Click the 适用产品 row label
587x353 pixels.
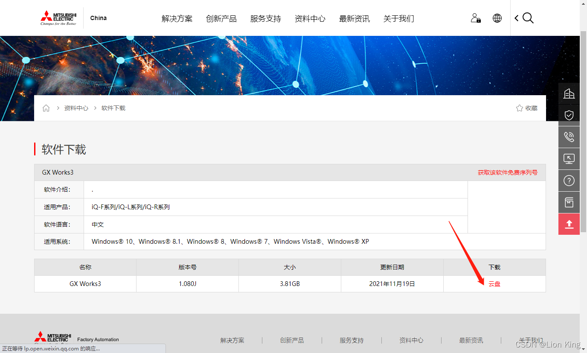(x=57, y=207)
